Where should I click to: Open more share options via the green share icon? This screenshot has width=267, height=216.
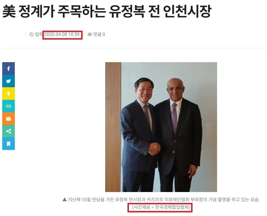click(x=9, y=131)
